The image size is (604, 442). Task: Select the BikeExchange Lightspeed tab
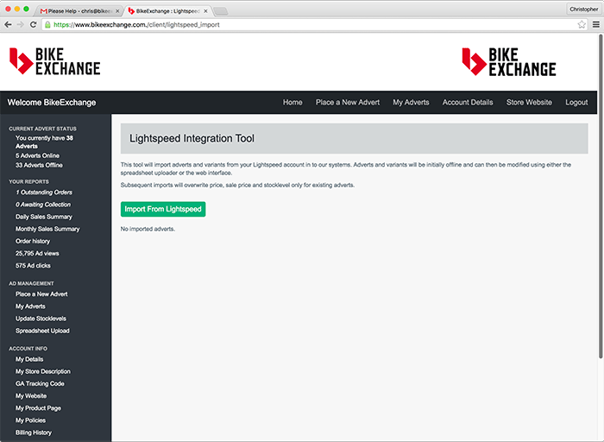167,11
